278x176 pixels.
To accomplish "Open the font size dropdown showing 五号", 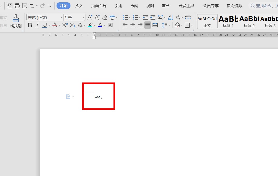I will 83,17.
